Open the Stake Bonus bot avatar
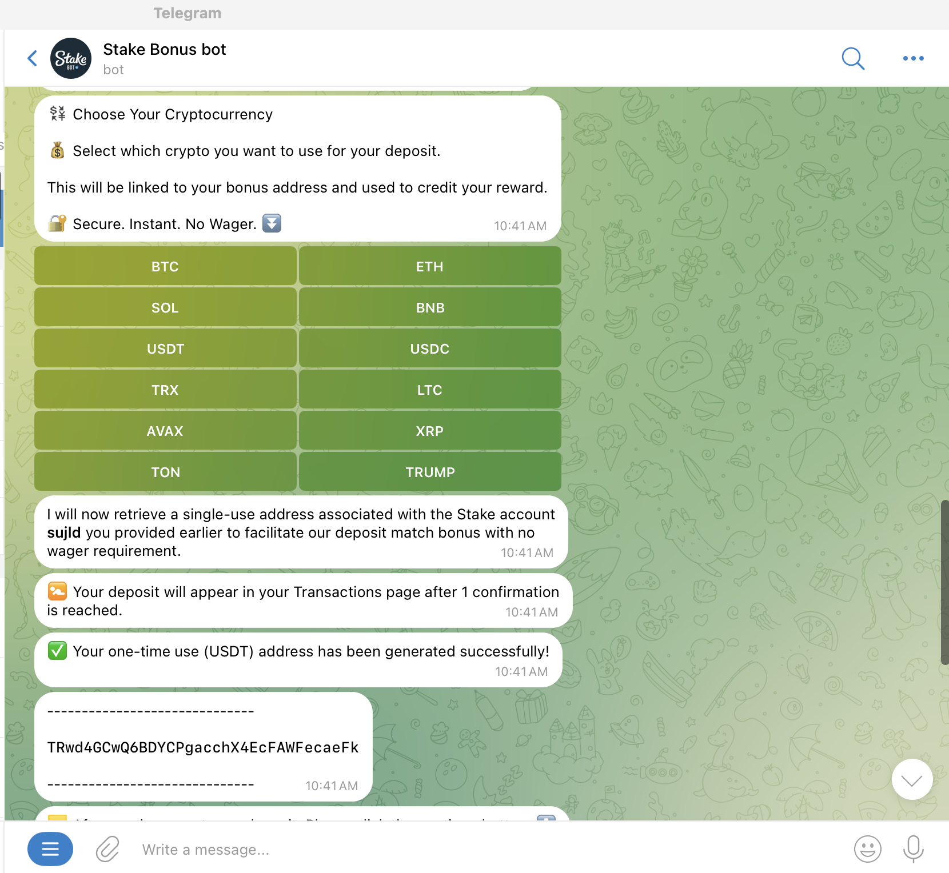Screen dimensions: 949x873 click(x=71, y=58)
